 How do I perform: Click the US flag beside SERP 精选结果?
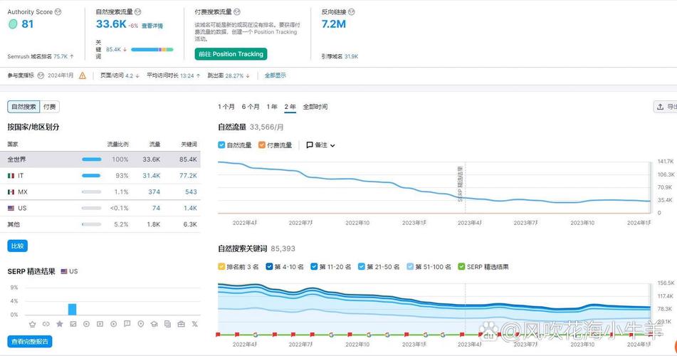coord(64,271)
